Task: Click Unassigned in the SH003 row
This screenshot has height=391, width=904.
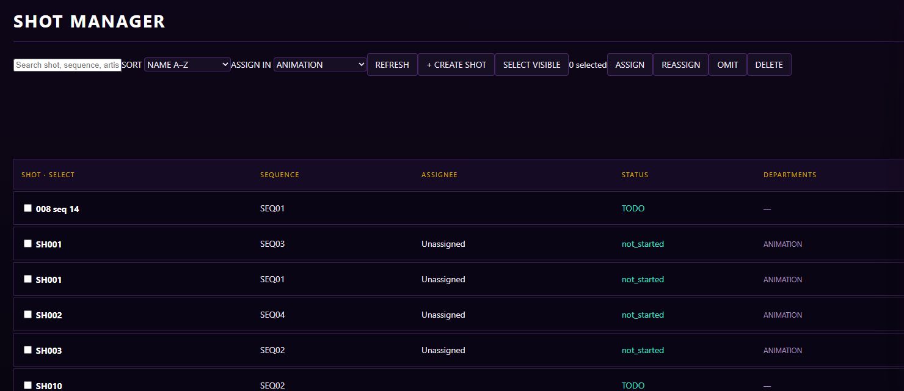Action: coord(443,350)
